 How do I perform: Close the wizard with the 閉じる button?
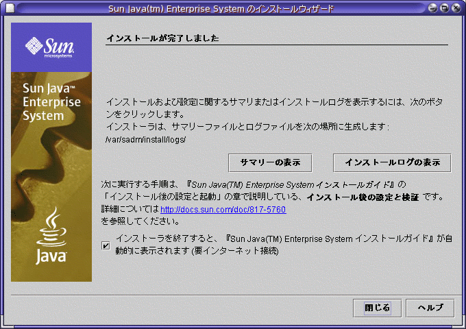(x=377, y=308)
